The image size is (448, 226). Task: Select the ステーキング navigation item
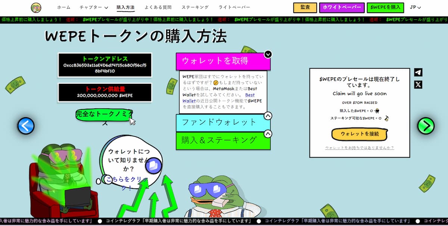(195, 7)
